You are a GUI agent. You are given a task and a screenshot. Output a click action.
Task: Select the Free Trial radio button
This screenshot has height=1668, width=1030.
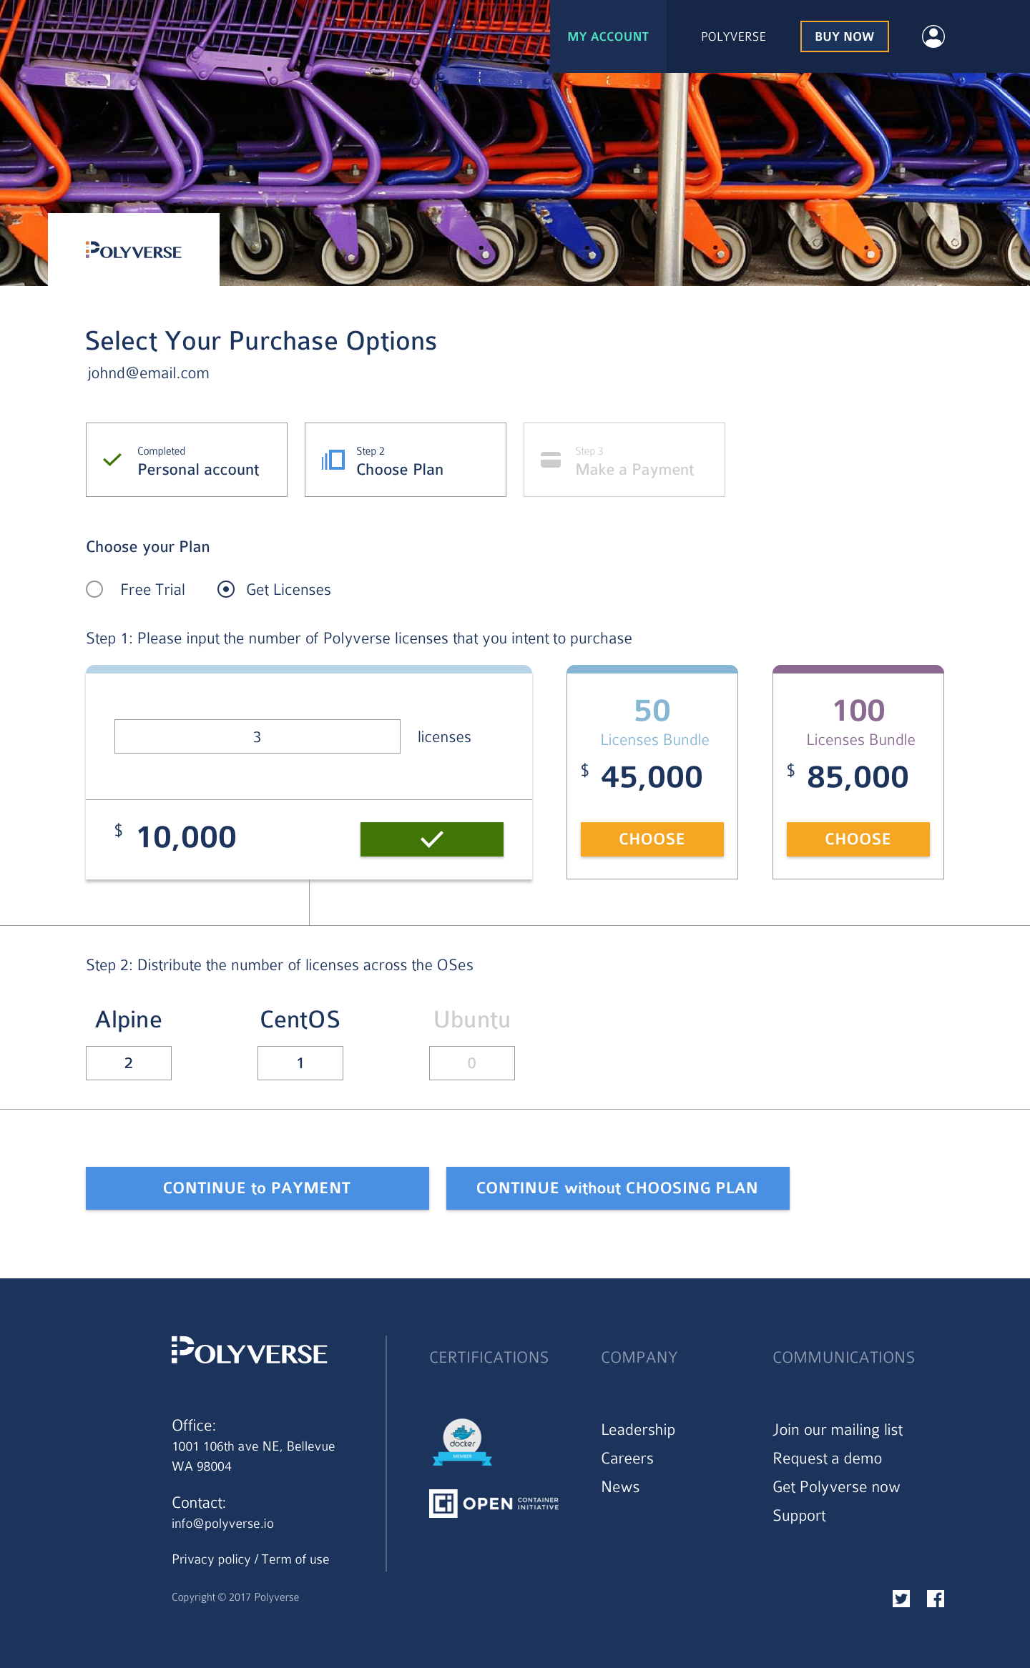click(x=94, y=589)
